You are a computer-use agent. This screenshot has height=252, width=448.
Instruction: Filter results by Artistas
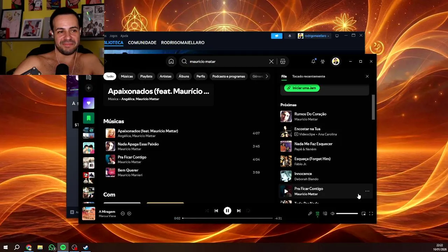(166, 76)
